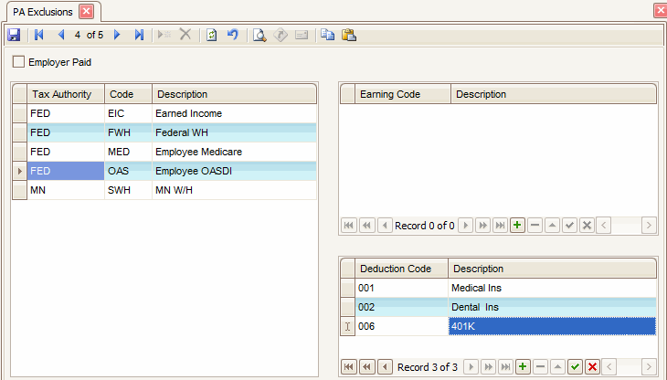Viewport: 667px width, 380px height.
Task: Go to the last record in toolbar
Action: pos(139,35)
